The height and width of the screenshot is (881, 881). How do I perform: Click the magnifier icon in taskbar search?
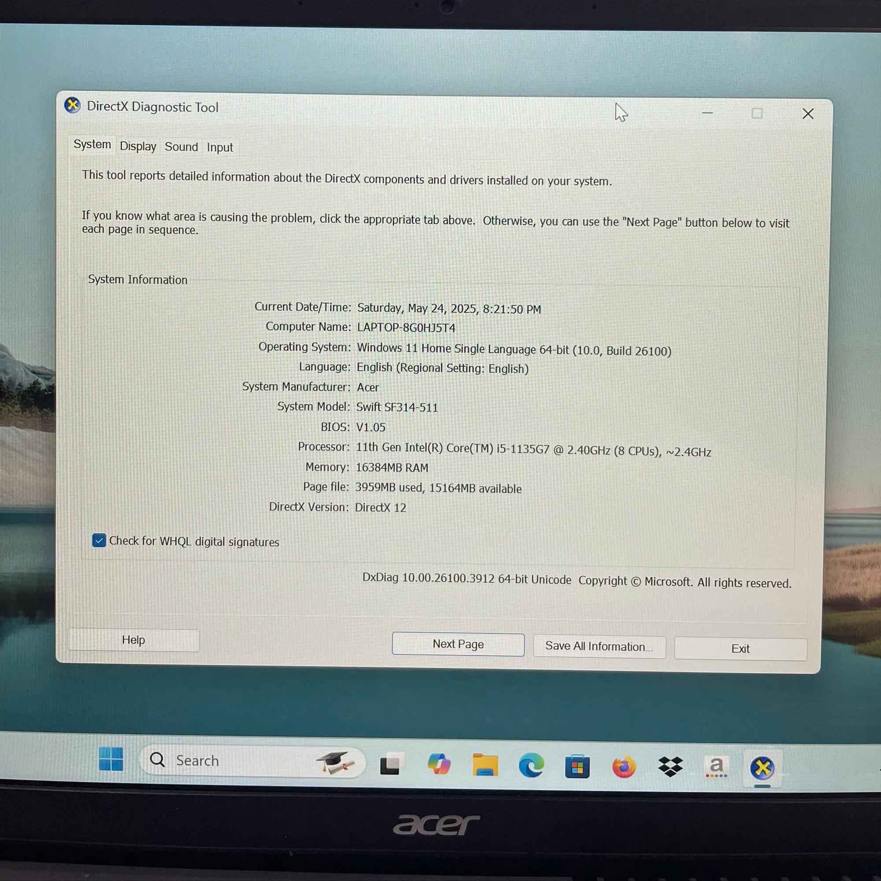click(157, 760)
